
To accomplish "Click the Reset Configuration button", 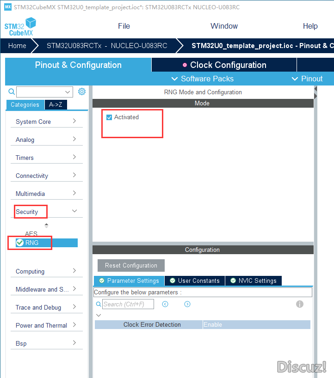I will tap(131, 265).
